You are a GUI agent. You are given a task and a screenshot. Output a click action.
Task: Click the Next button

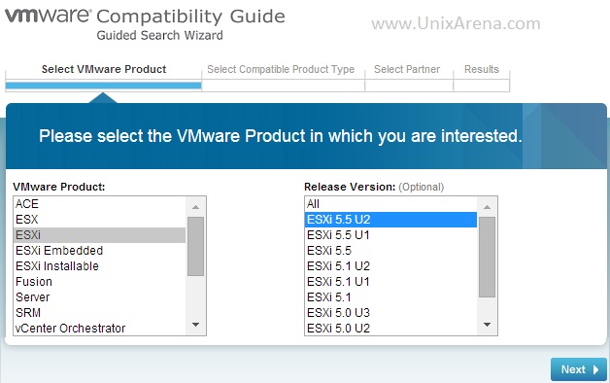(x=579, y=369)
